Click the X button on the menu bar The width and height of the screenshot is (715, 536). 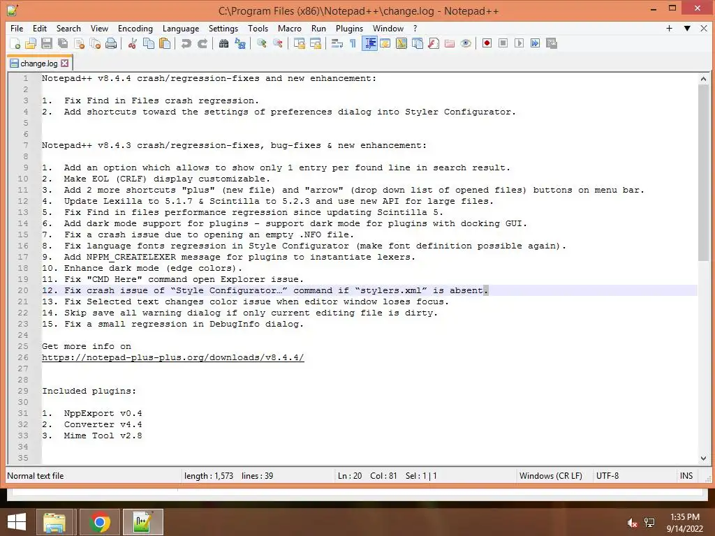704,28
